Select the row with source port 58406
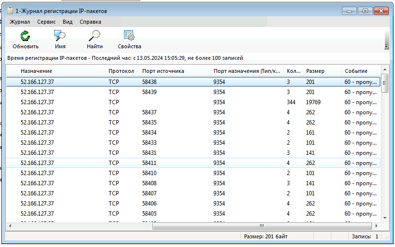395x247 pixels. (193, 204)
